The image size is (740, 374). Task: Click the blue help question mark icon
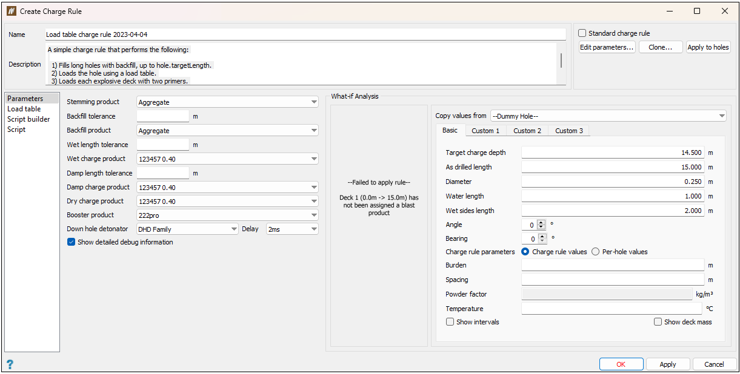coord(10,364)
